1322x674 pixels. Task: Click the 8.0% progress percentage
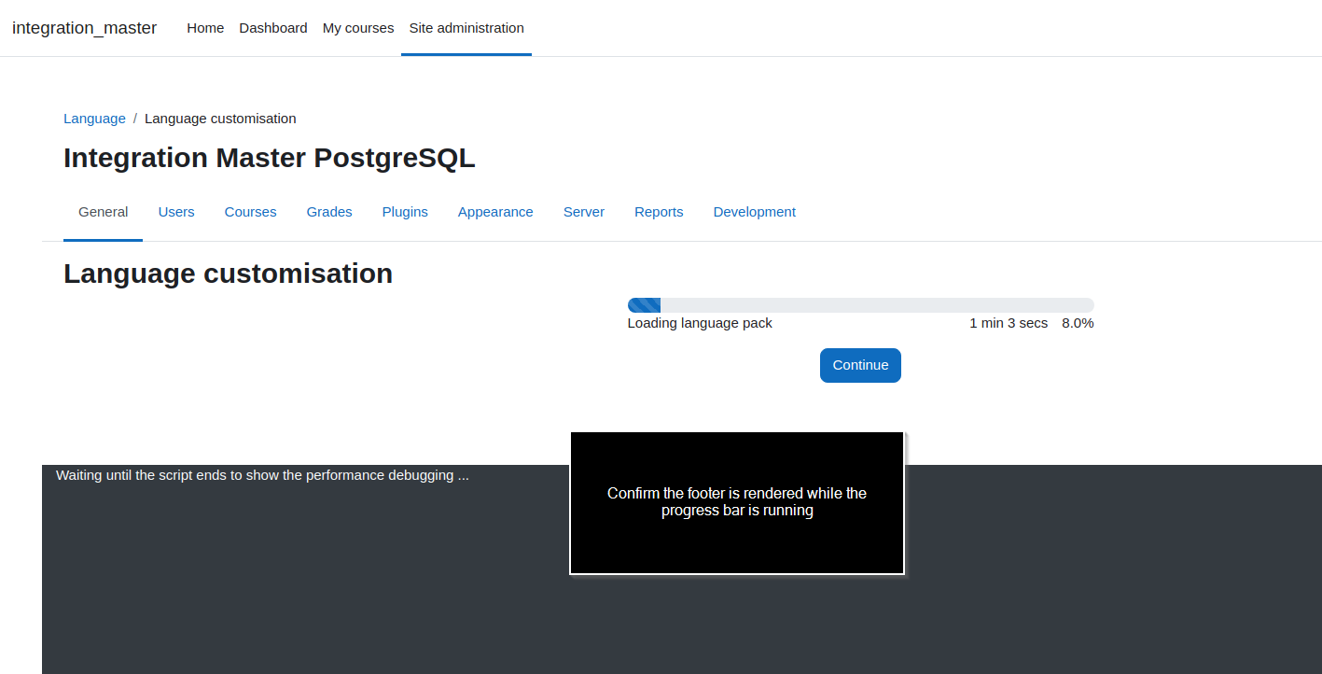pos(1078,323)
